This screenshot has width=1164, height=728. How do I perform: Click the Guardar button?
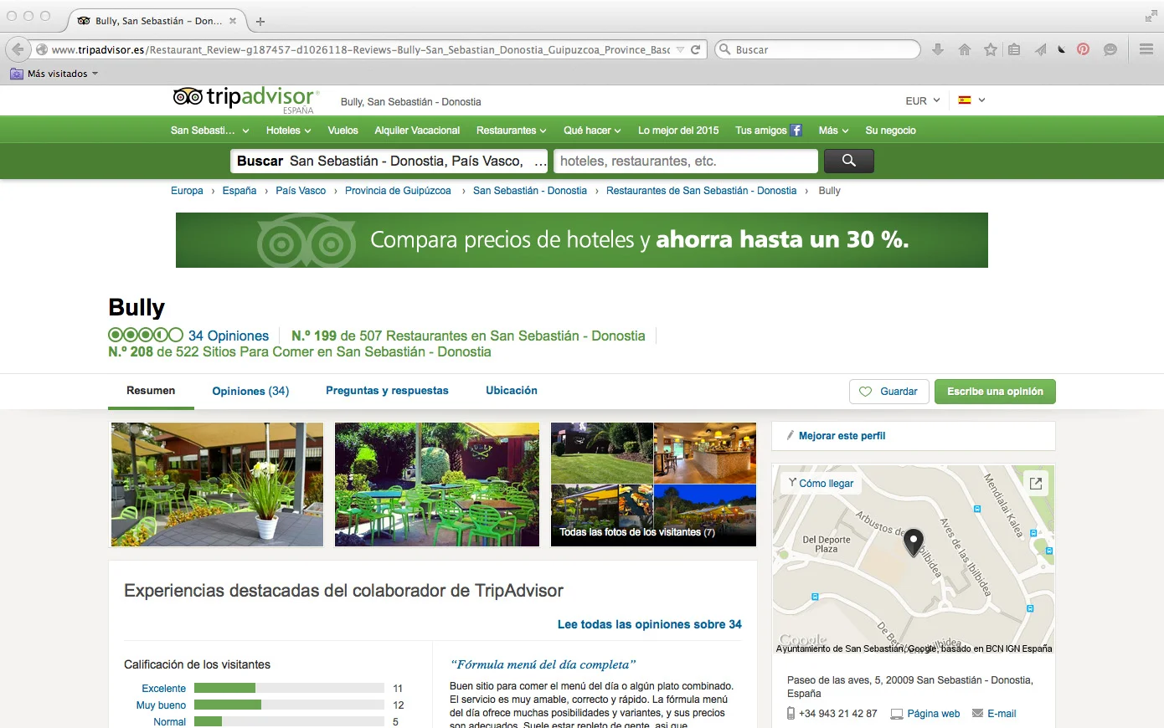[x=889, y=392]
